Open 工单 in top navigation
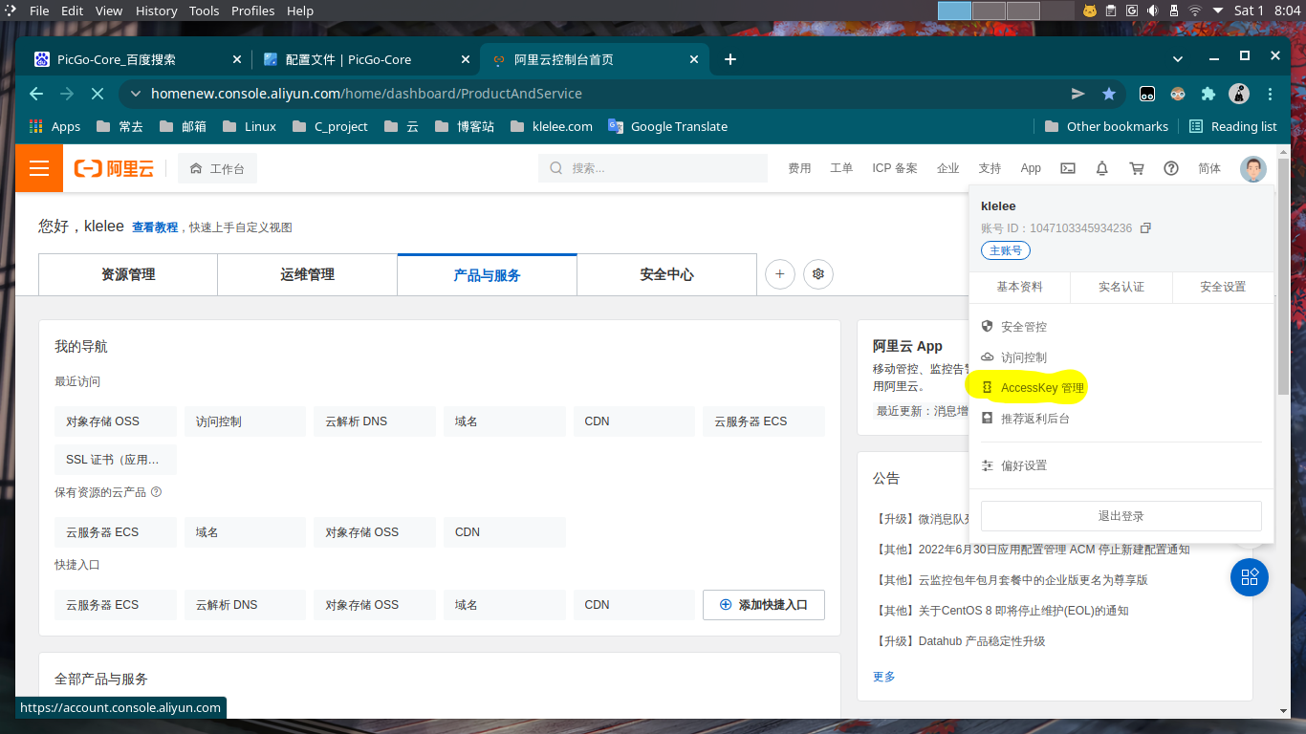The height and width of the screenshot is (734, 1306). pos(841,168)
